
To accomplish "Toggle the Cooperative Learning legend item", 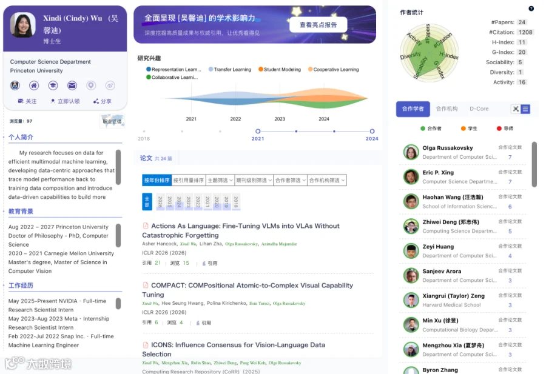I will coord(333,69).
